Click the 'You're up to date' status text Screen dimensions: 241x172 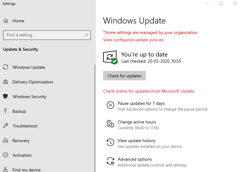(x=144, y=54)
